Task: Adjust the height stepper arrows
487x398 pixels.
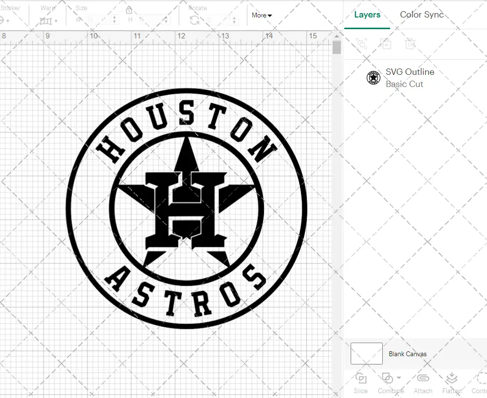Action: pyautogui.click(x=166, y=20)
